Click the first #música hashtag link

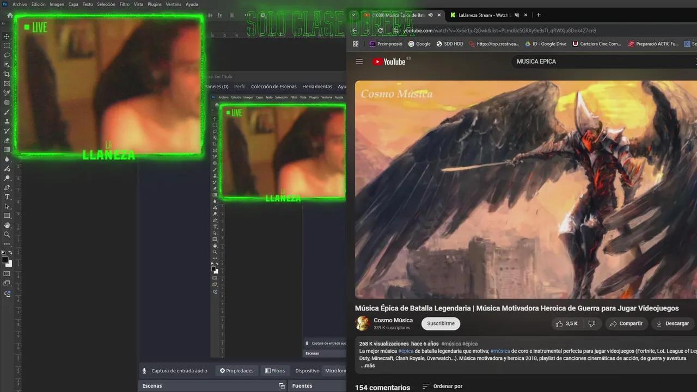[x=451, y=344]
